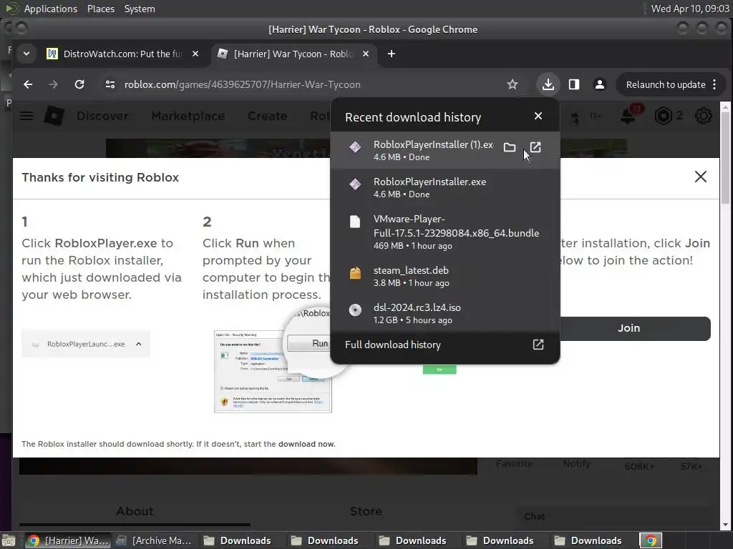Reload the current page

pyautogui.click(x=79, y=84)
